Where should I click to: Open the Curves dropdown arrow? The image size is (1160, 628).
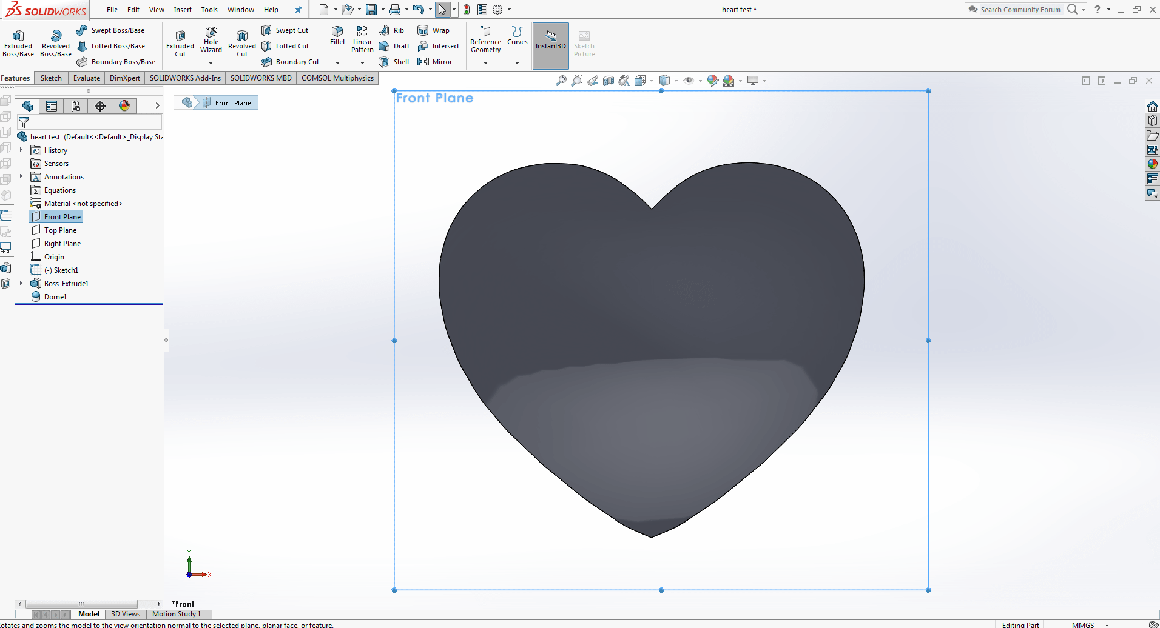(x=517, y=63)
